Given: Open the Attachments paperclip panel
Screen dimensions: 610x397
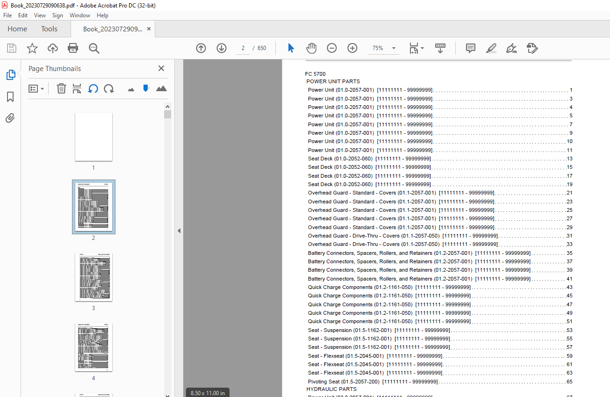Looking at the screenshot, I should click(x=10, y=118).
